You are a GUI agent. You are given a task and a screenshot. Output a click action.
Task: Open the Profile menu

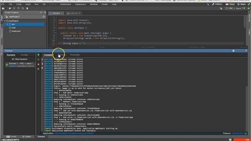pos(105,4)
